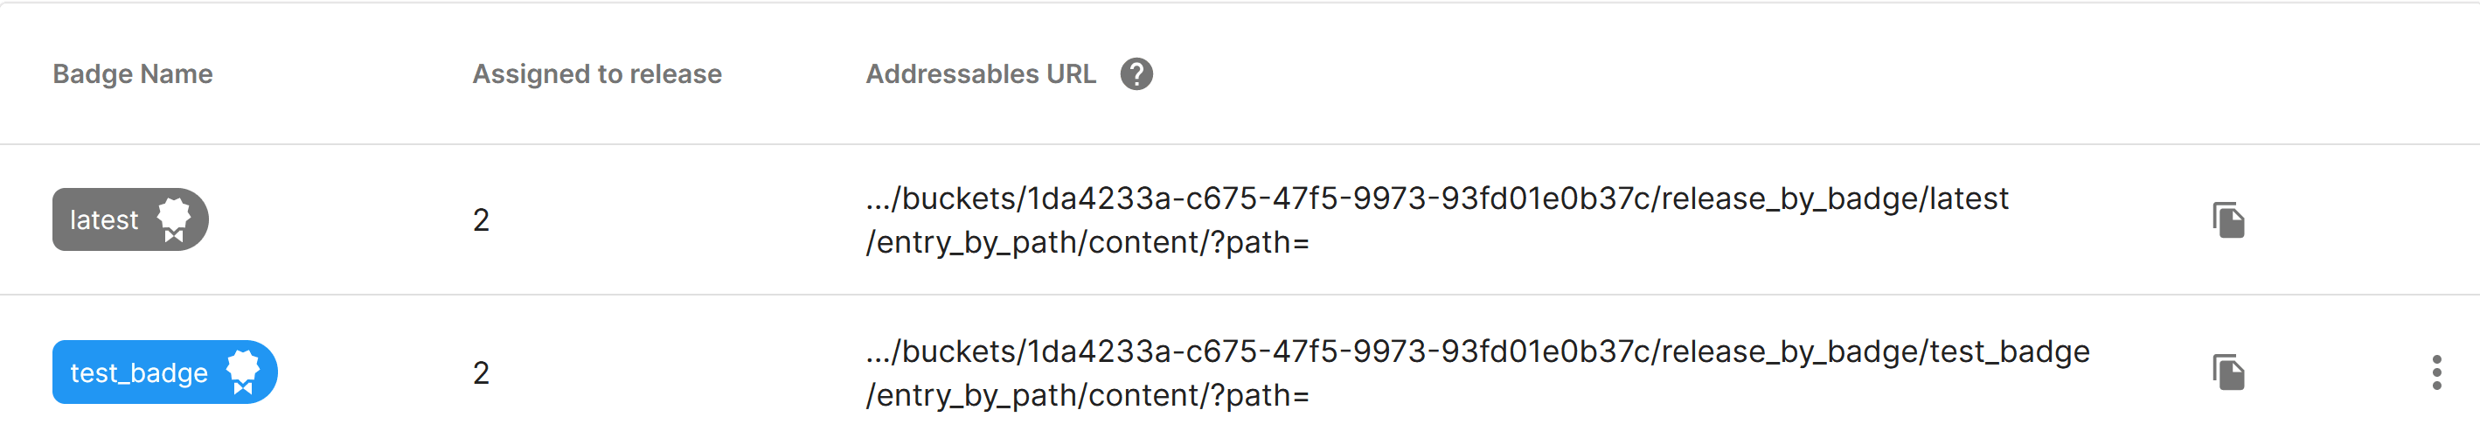The image size is (2480, 445).
Task: Click the ribbon icon on the test_badge badge
Action: coord(243,372)
